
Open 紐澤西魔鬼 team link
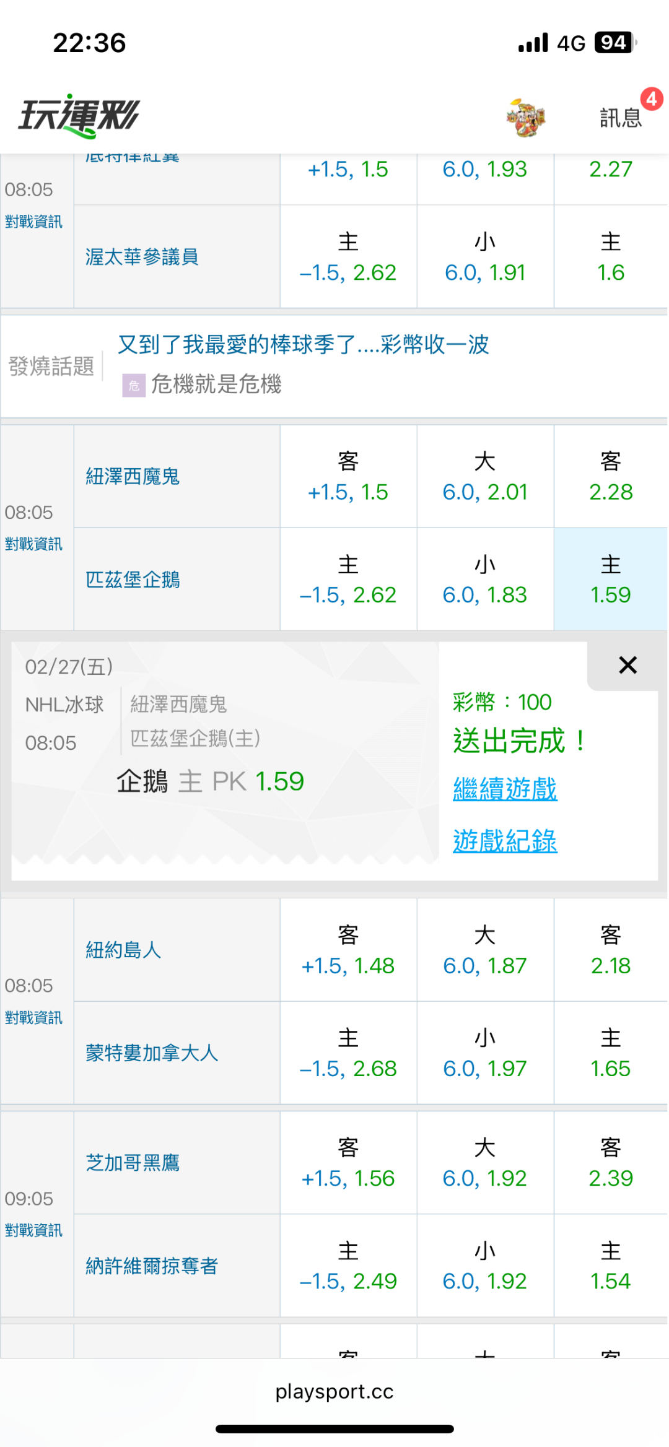(133, 477)
